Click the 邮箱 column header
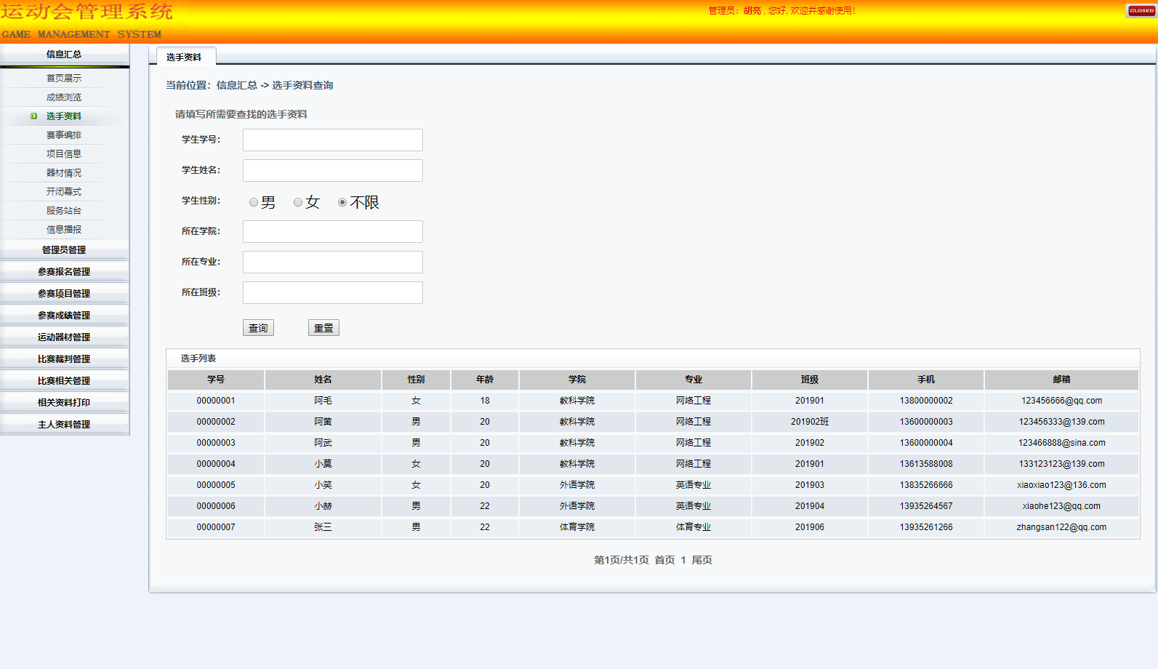1158x669 pixels. (1061, 380)
